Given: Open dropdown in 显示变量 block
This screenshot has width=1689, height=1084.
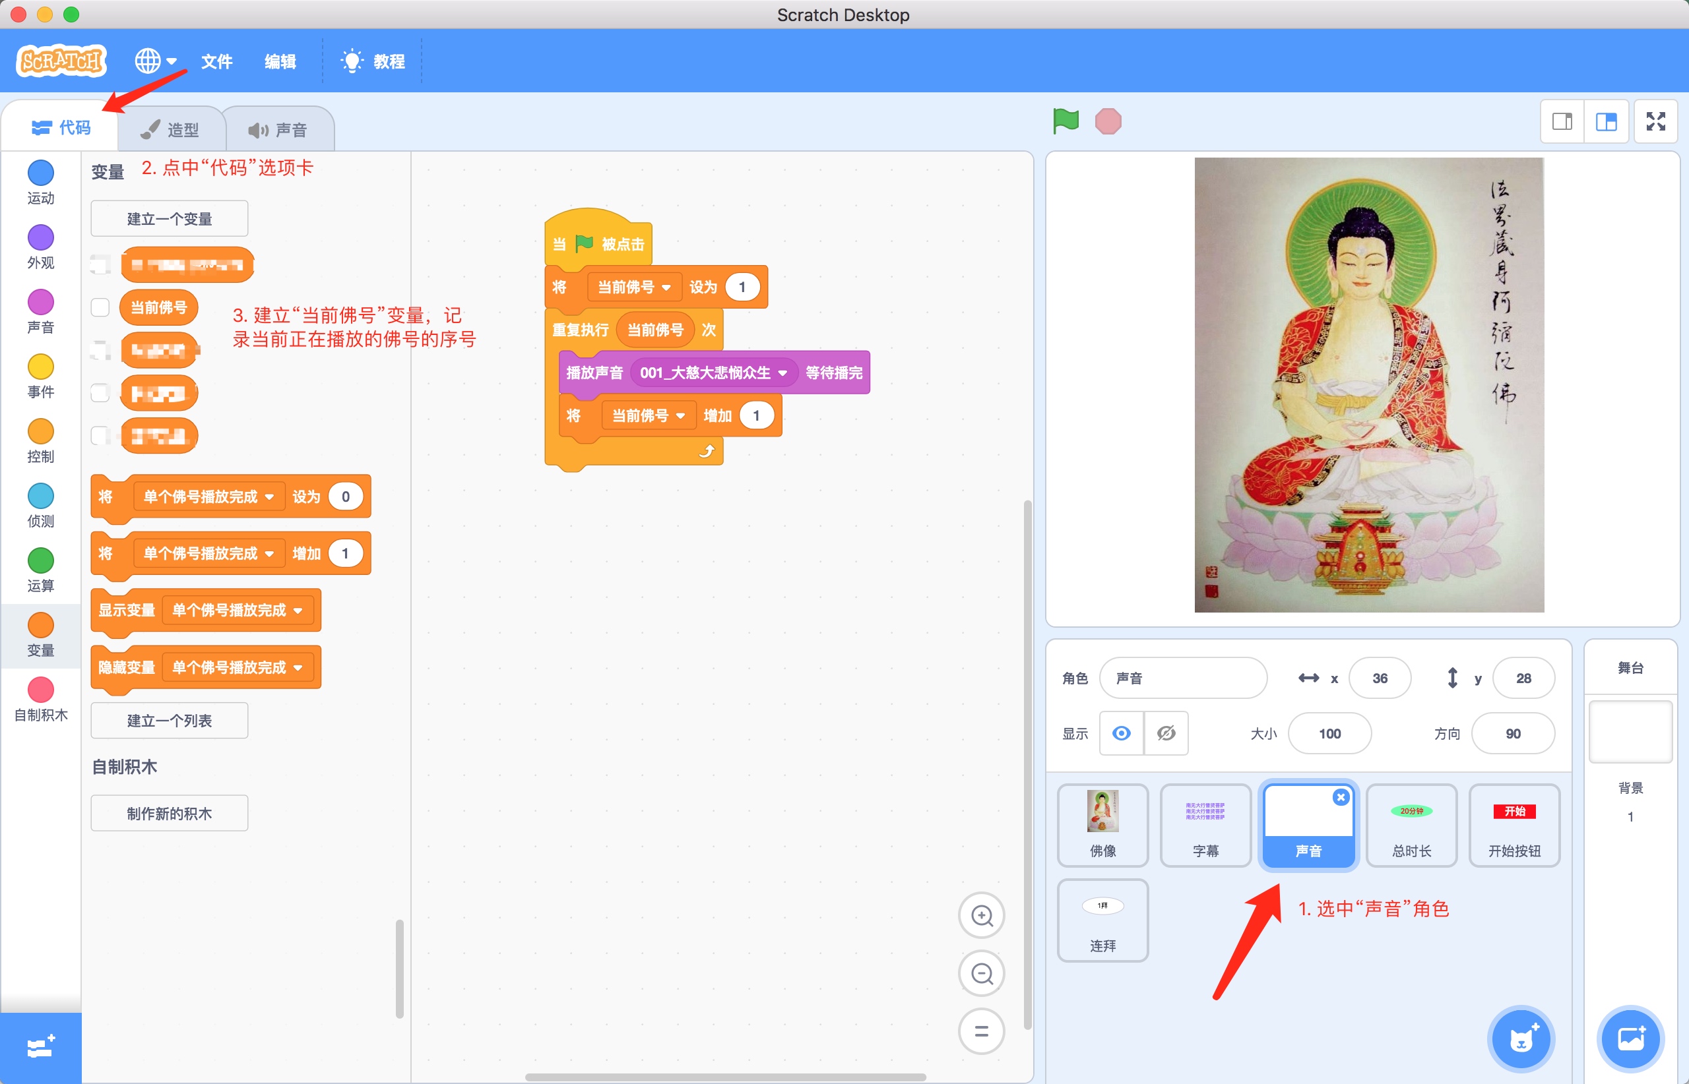Looking at the screenshot, I should [x=238, y=611].
